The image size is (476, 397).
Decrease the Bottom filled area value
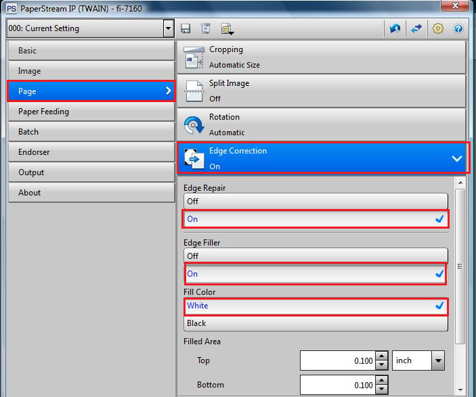(382, 390)
